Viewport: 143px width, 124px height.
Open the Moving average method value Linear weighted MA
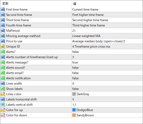point(107,36)
